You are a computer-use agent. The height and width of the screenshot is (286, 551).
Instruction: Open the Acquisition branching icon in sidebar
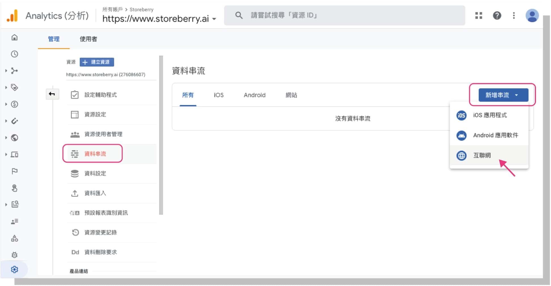click(x=14, y=71)
